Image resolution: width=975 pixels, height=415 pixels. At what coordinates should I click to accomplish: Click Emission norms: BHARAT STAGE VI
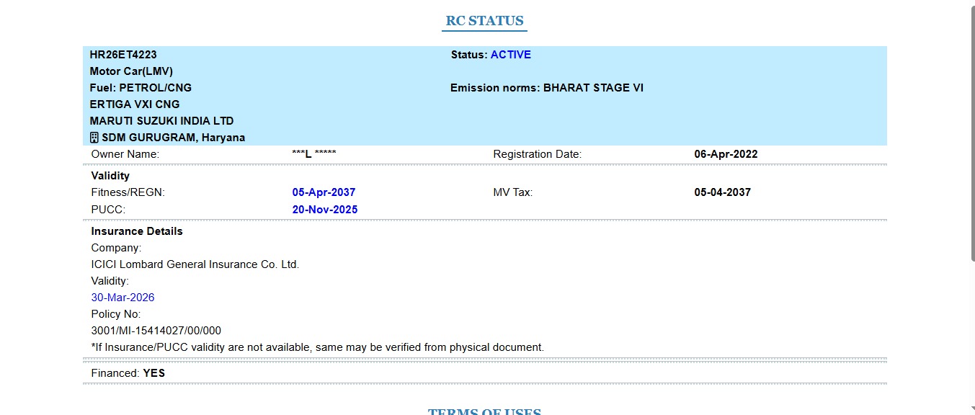click(x=547, y=88)
